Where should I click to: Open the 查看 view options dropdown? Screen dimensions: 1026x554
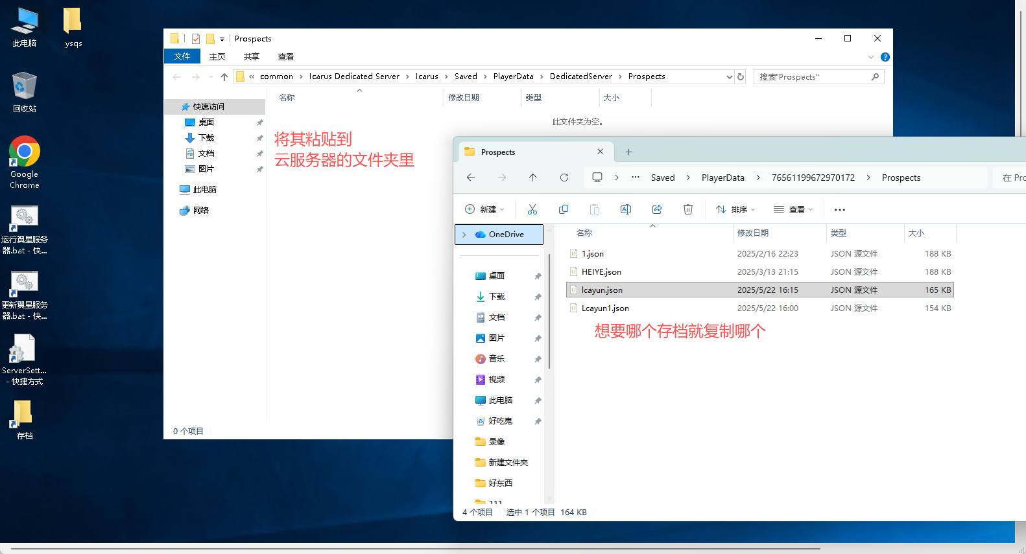793,209
